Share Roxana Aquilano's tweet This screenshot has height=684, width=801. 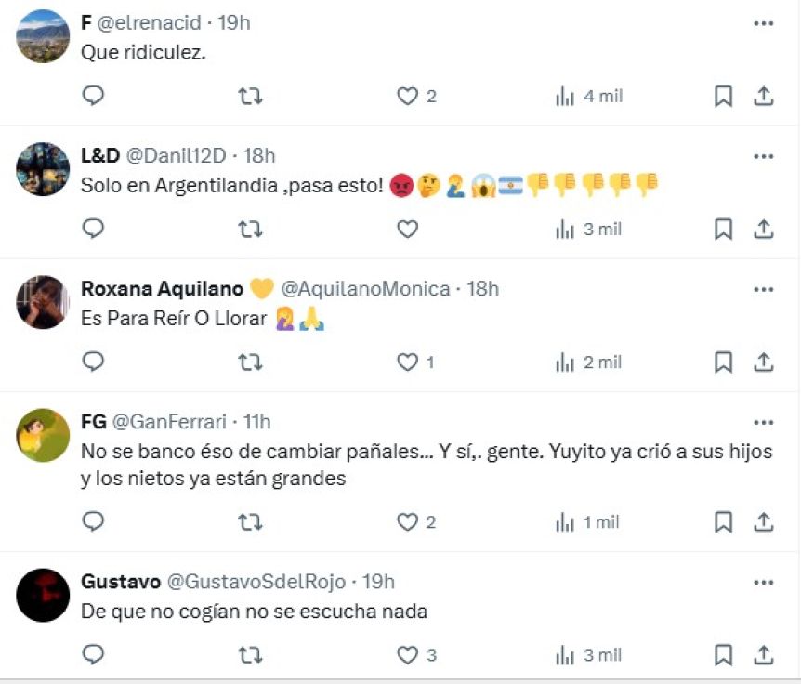[763, 362]
